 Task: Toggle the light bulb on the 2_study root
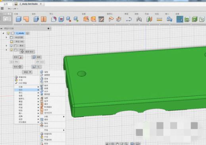point(8,33)
